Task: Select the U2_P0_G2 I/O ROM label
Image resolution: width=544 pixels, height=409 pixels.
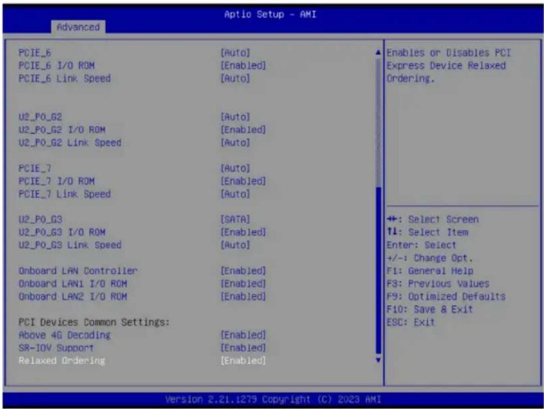Action: (62, 130)
